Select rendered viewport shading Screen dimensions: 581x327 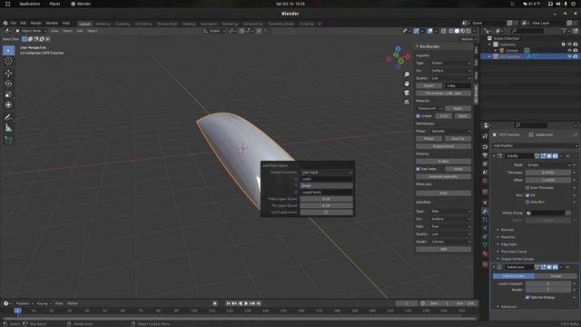tap(468, 31)
